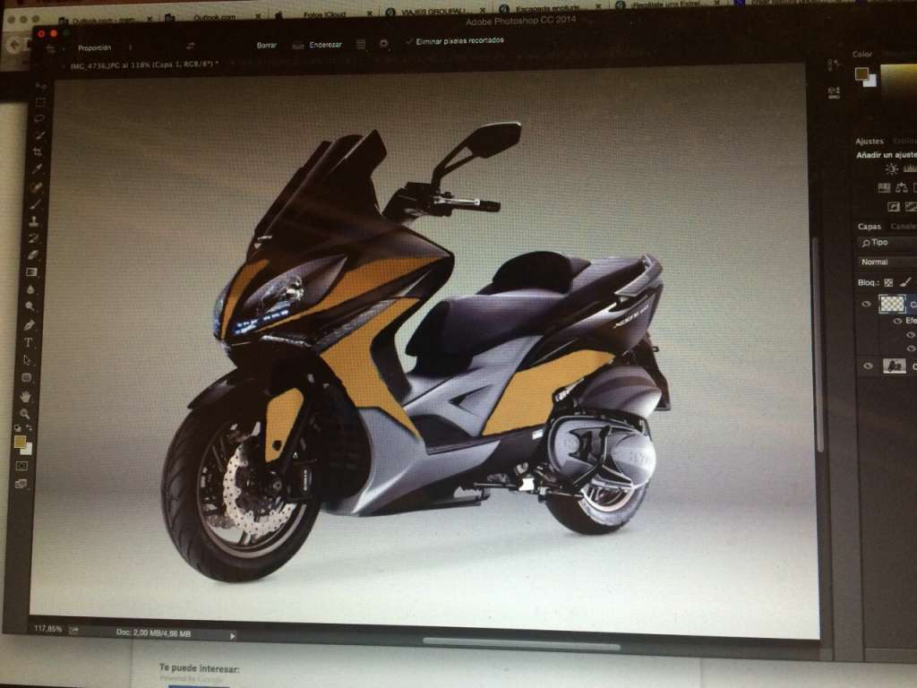Activate the Hand tool
The image size is (917, 688).
pyautogui.click(x=26, y=395)
